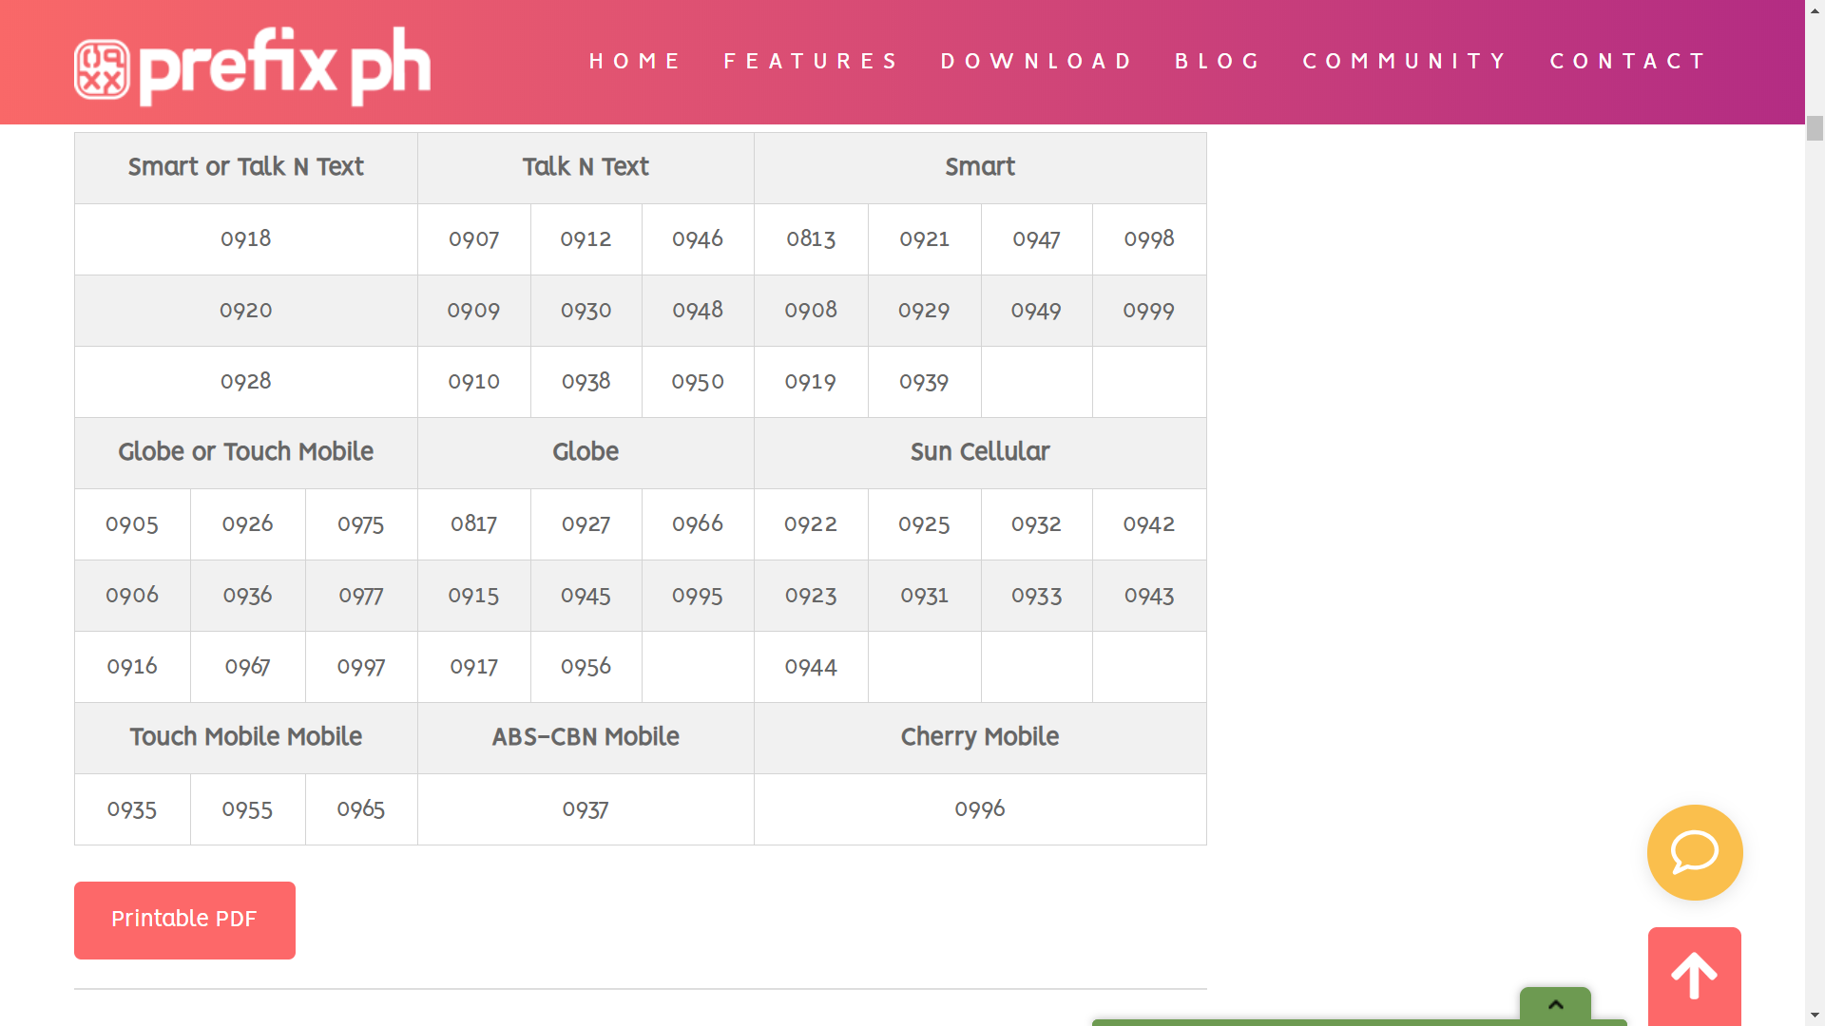Select the 'Globe' column header
The width and height of the screenshot is (1825, 1026).
pos(586,453)
